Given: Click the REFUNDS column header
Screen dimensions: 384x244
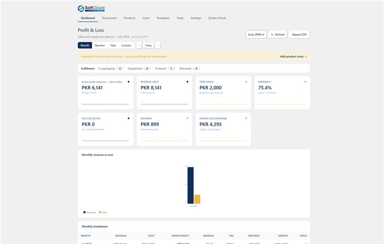Looking at the screenshot, I should click(254, 236).
